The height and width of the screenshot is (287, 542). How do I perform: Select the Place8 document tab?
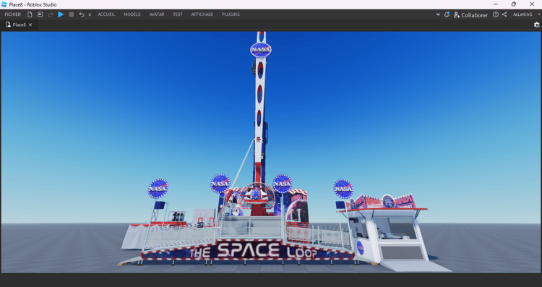[20, 25]
